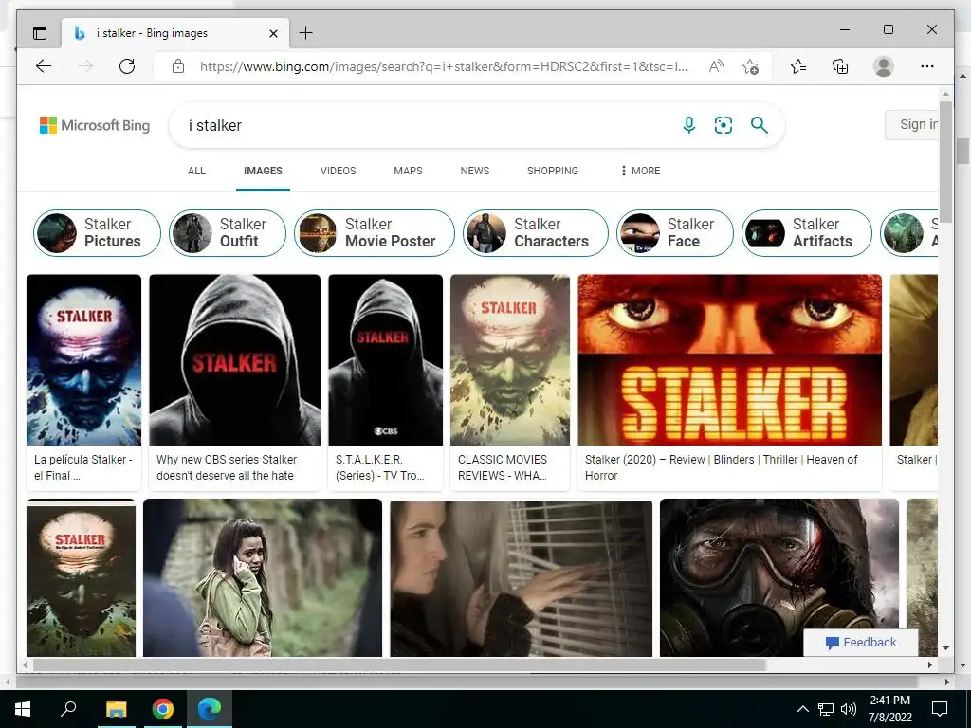Show hidden tray icons chevron
971x728 pixels.
pyautogui.click(x=802, y=709)
